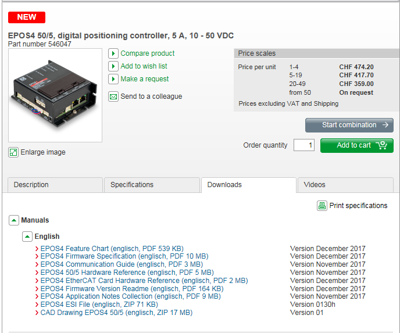Viewport: 400px width, 333px height.
Task: Click the Make a request link
Action: [145, 79]
